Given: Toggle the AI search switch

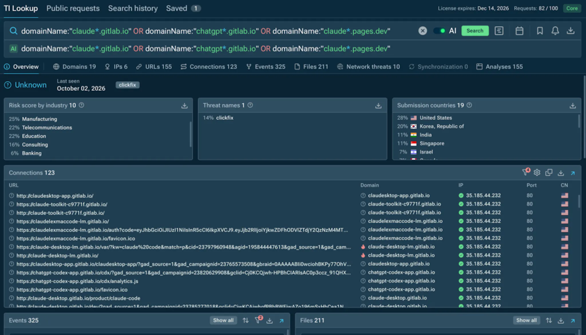Looking at the screenshot, I should 439,31.
